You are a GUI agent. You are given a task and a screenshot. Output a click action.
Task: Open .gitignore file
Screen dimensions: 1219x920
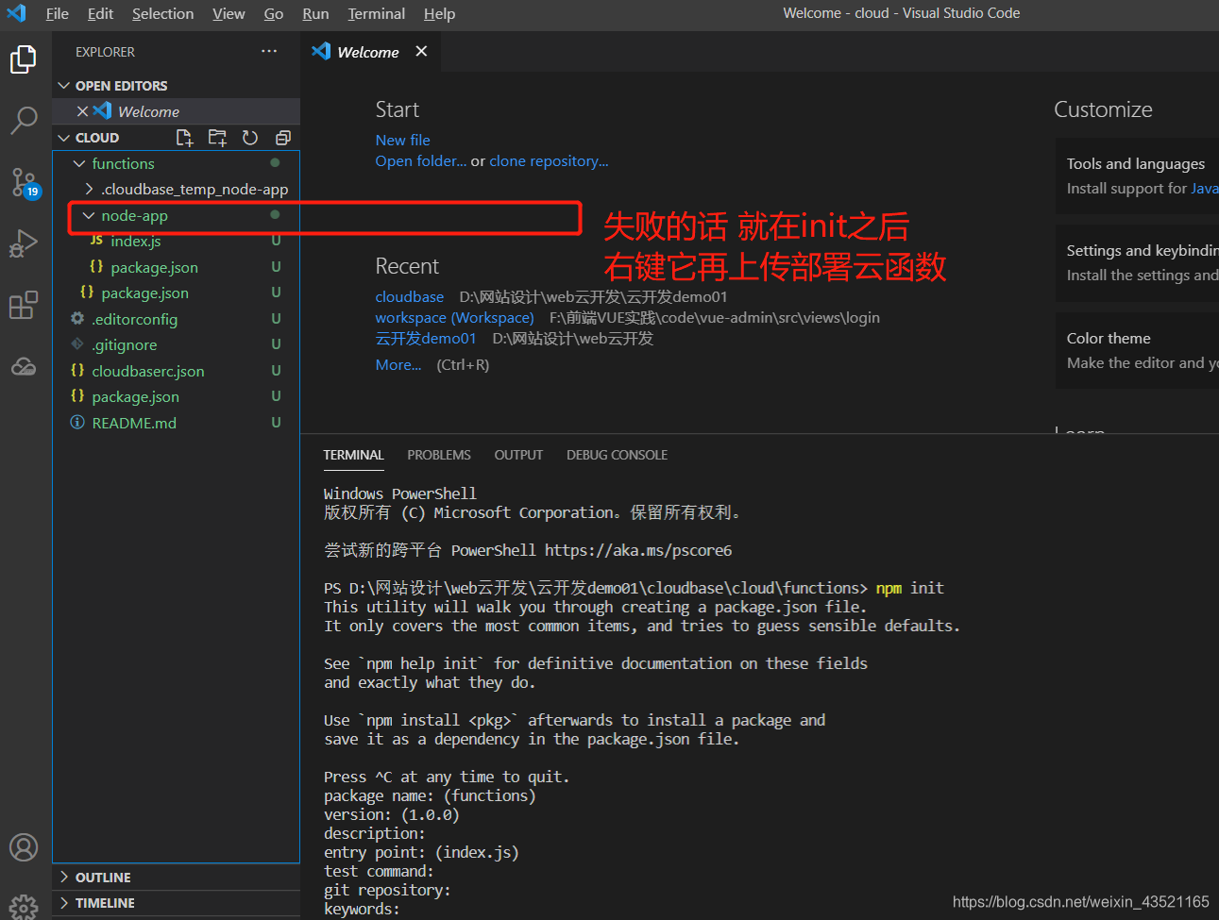177,345
